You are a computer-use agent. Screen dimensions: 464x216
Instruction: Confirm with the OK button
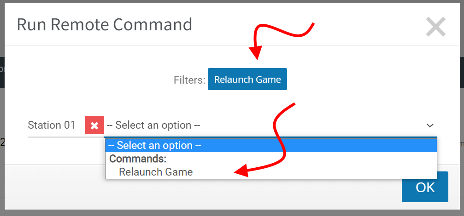[425, 187]
